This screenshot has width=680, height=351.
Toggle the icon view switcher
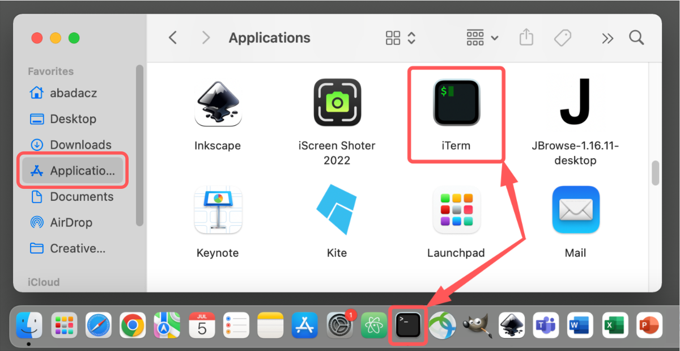(401, 38)
